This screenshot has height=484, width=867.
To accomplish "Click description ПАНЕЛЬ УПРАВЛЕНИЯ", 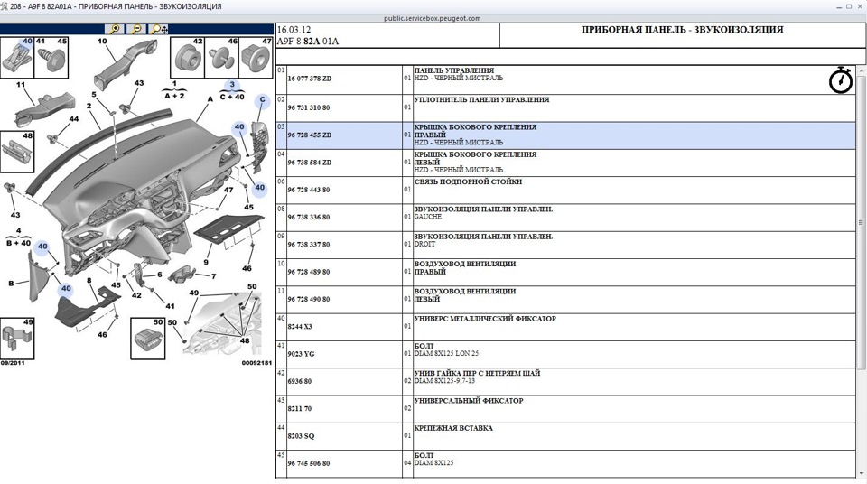I will (454, 70).
